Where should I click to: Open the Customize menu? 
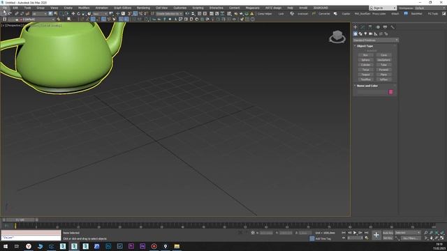pos(180,8)
